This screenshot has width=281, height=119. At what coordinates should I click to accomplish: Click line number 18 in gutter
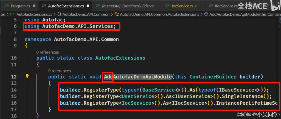click(x=14, y=116)
